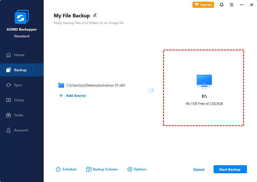Click the plus icon to add source
This screenshot has height=182, width=257.
(x=61, y=96)
